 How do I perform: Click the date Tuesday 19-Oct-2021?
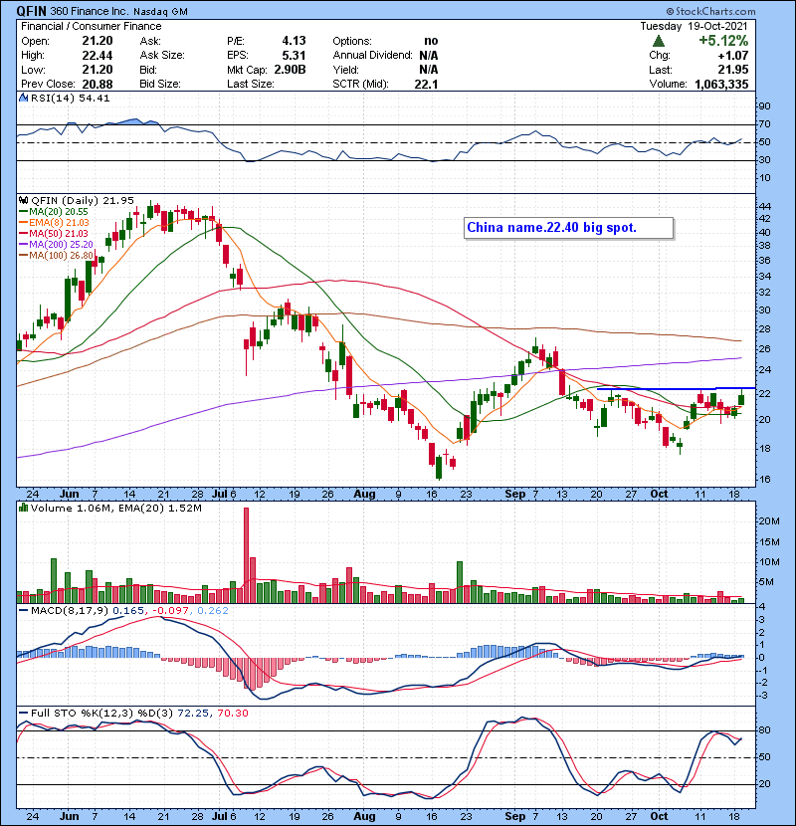[x=694, y=26]
